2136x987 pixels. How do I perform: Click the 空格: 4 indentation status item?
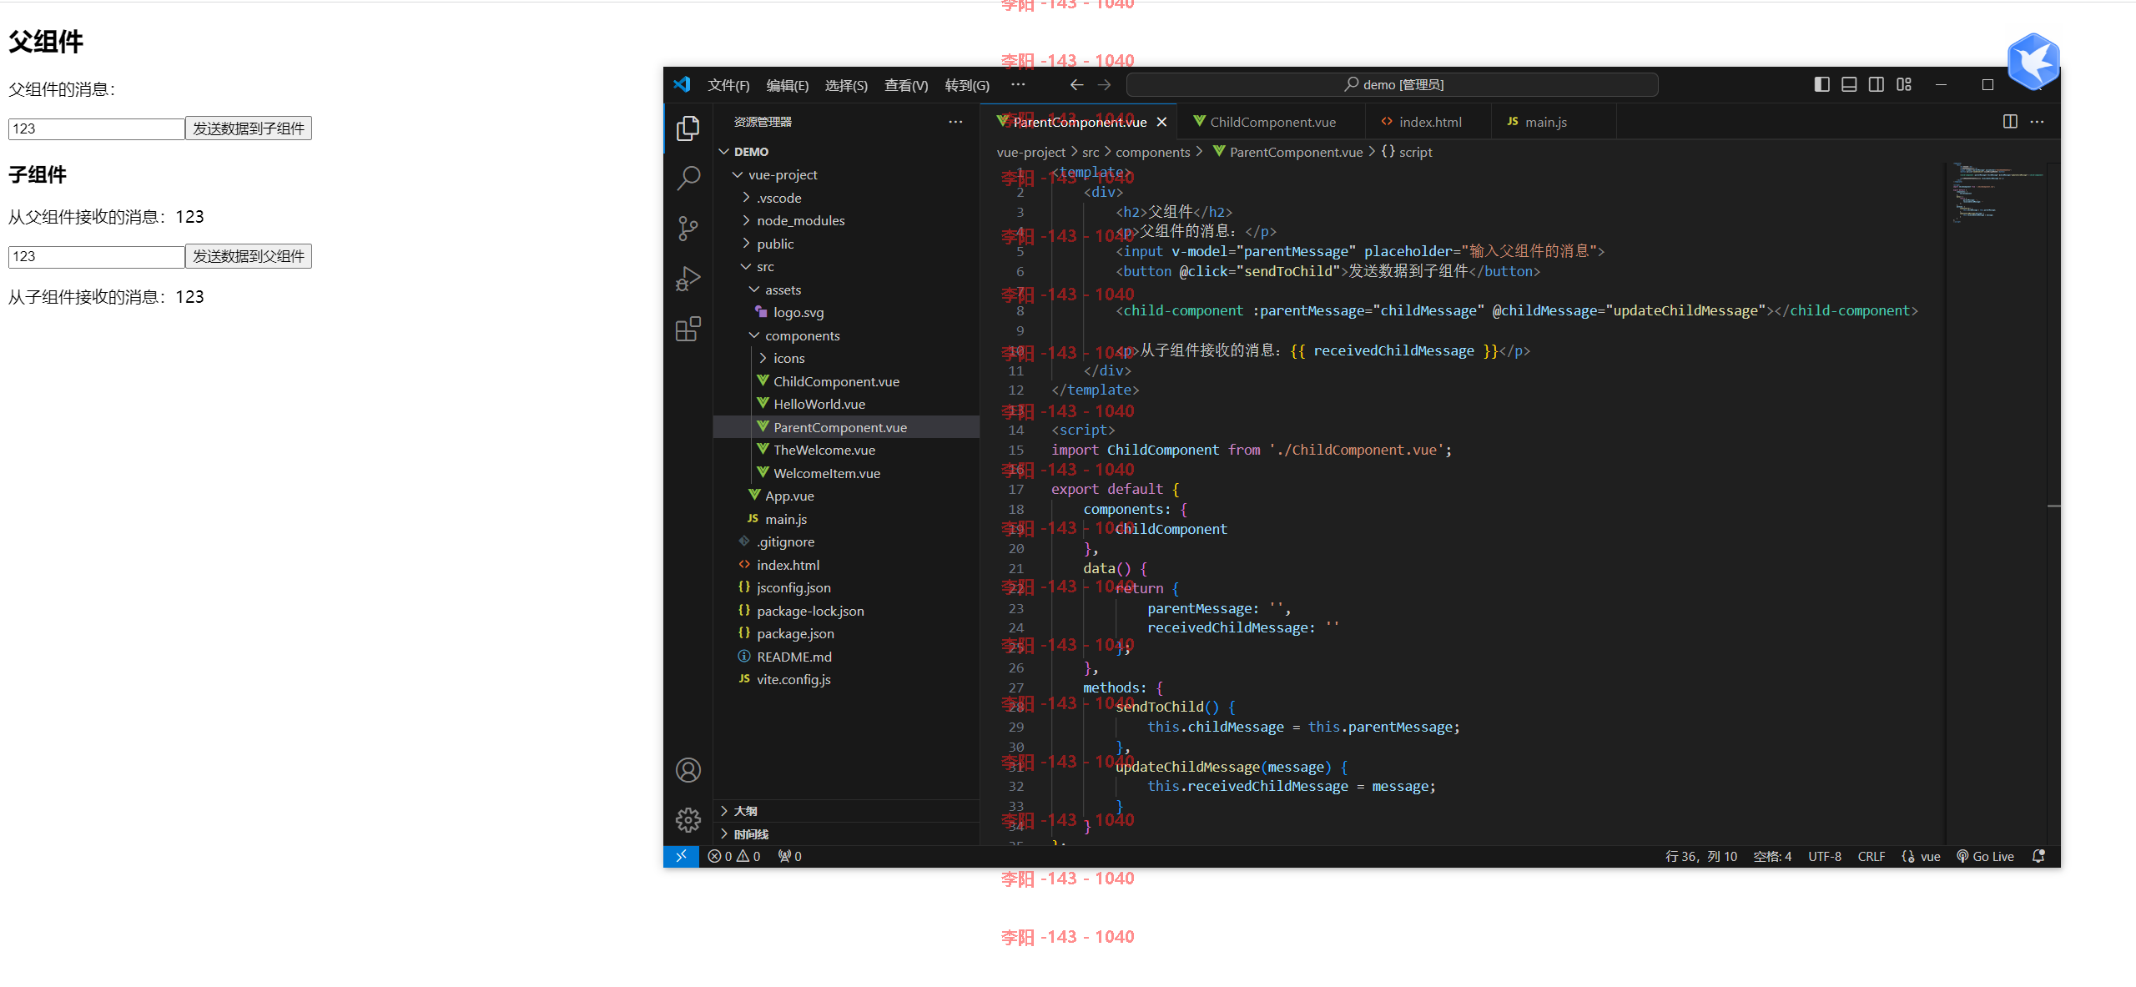click(x=1772, y=856)
